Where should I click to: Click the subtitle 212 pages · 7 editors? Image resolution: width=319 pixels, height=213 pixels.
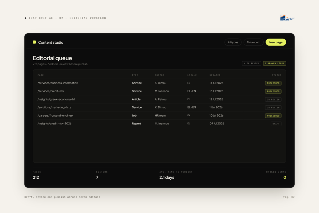60,64
